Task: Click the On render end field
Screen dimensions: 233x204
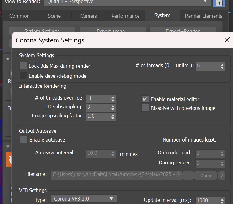Action: tap(208, 154)
